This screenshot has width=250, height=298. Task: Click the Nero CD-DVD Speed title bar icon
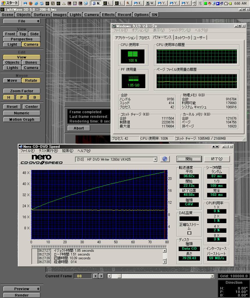(x=21, y=146)
